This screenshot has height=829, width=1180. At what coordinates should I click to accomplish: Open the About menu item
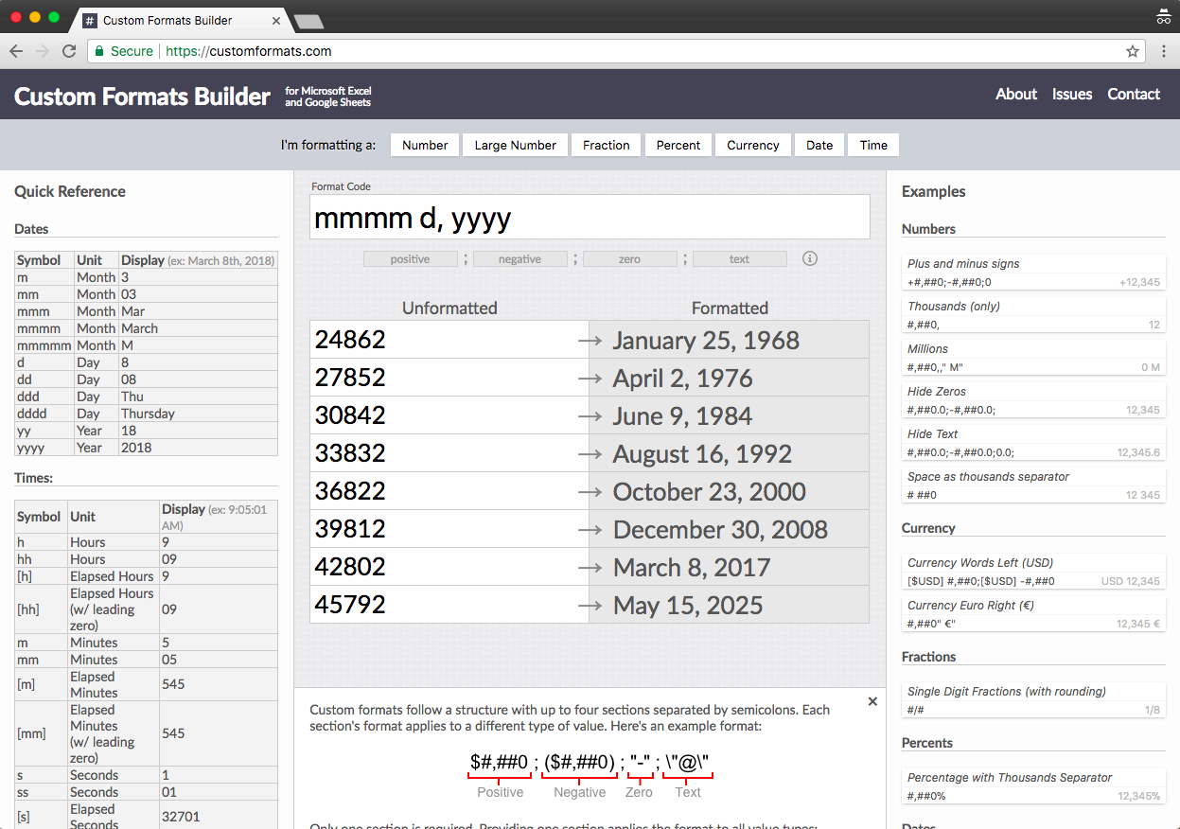[x=1015, y=94]
